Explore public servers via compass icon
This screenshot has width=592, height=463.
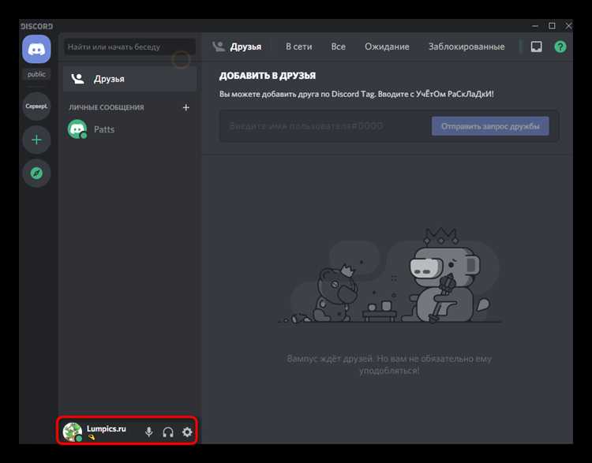click(36, 174)
